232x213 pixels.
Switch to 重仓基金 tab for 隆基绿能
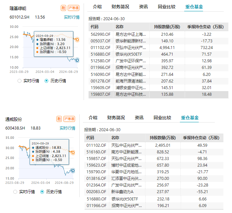(x=194, y=7)
